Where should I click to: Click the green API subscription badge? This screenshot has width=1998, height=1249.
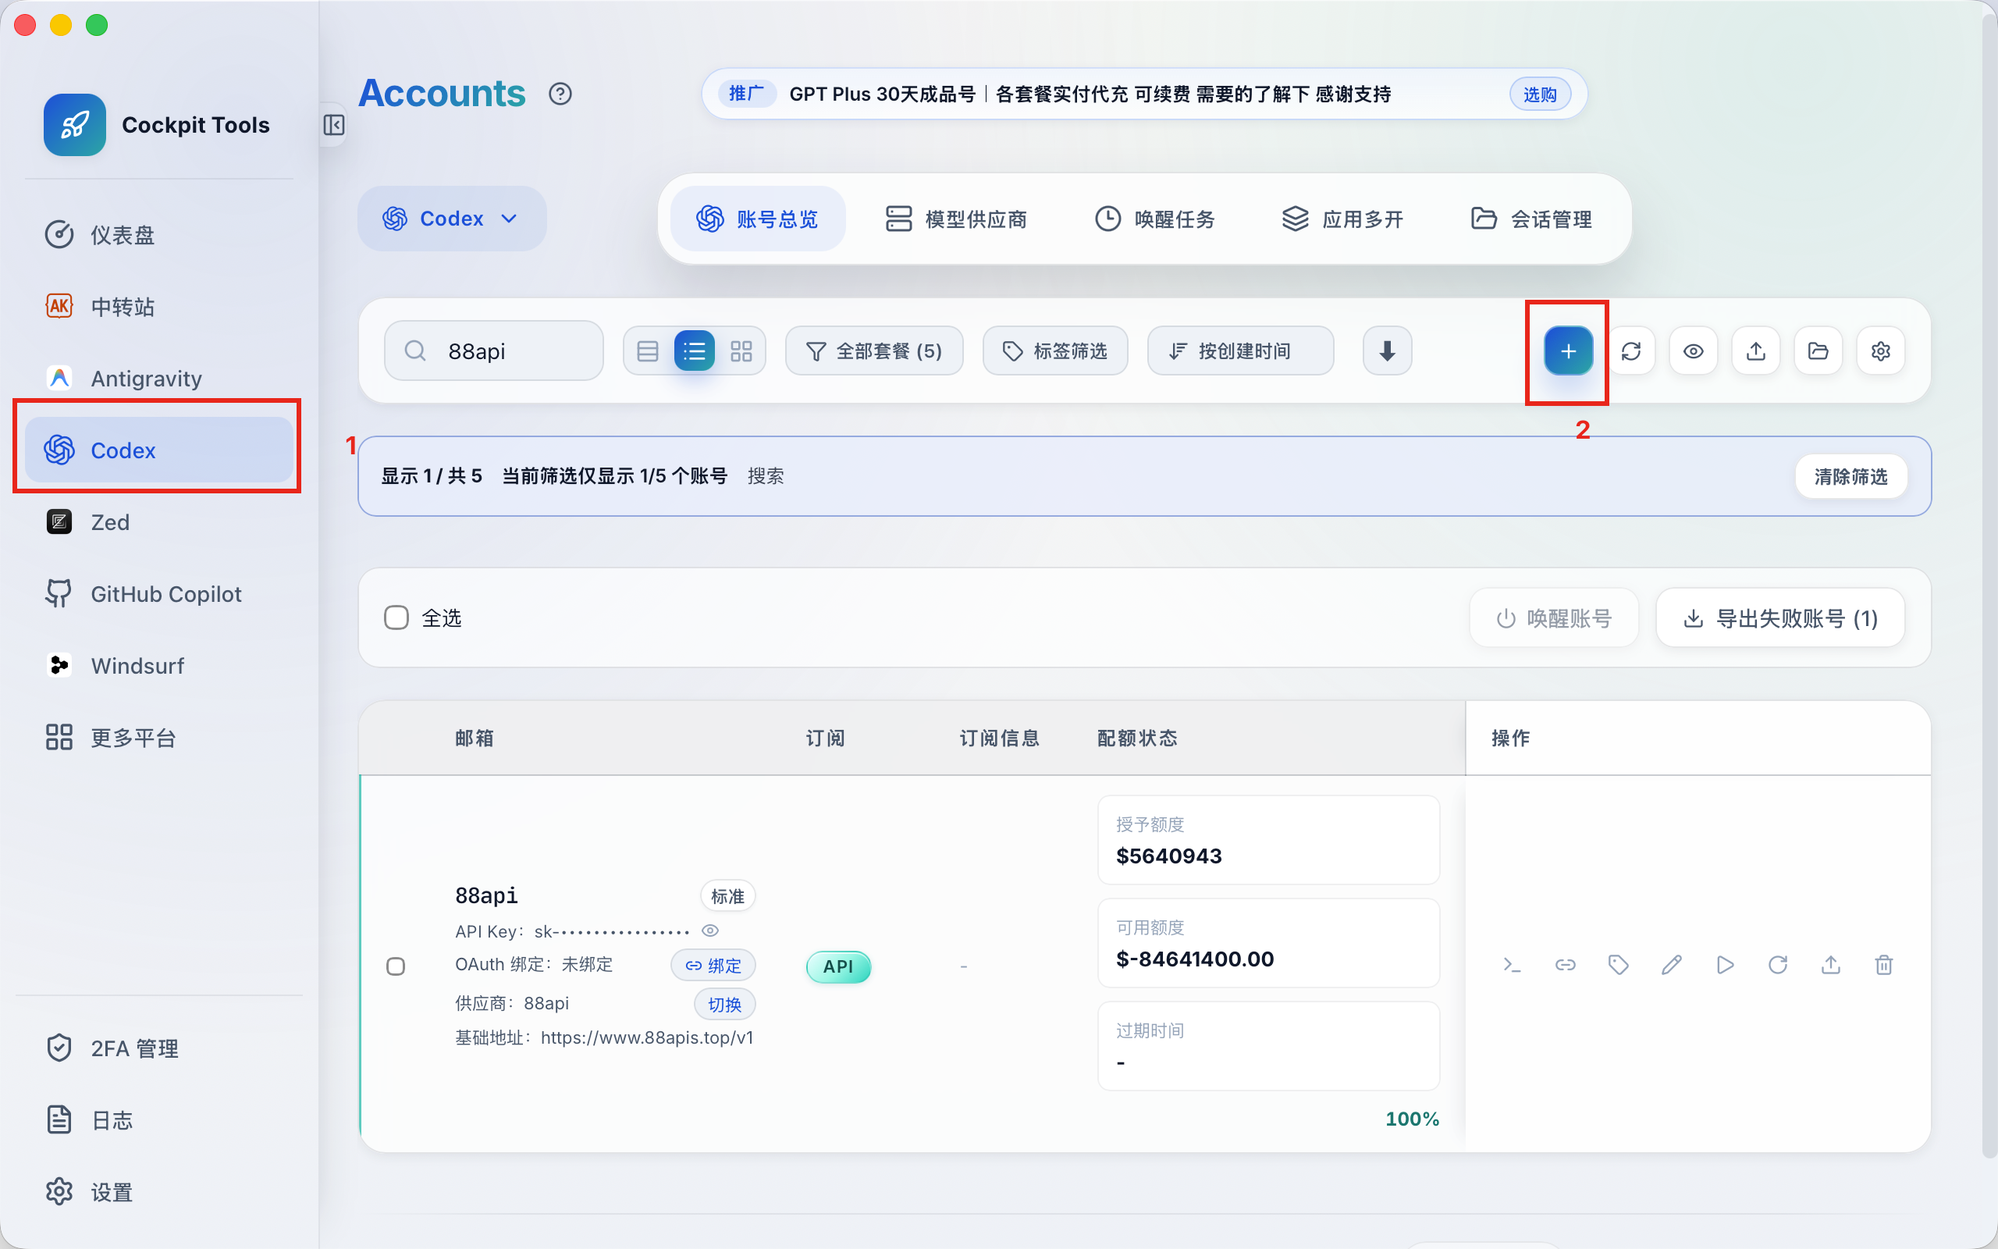pyautogui.click(x=838, y=966)
